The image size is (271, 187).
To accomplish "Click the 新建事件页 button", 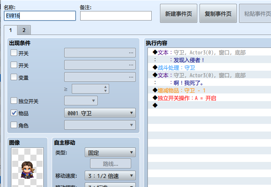I will pyautogui.click(x=179, y=13).
